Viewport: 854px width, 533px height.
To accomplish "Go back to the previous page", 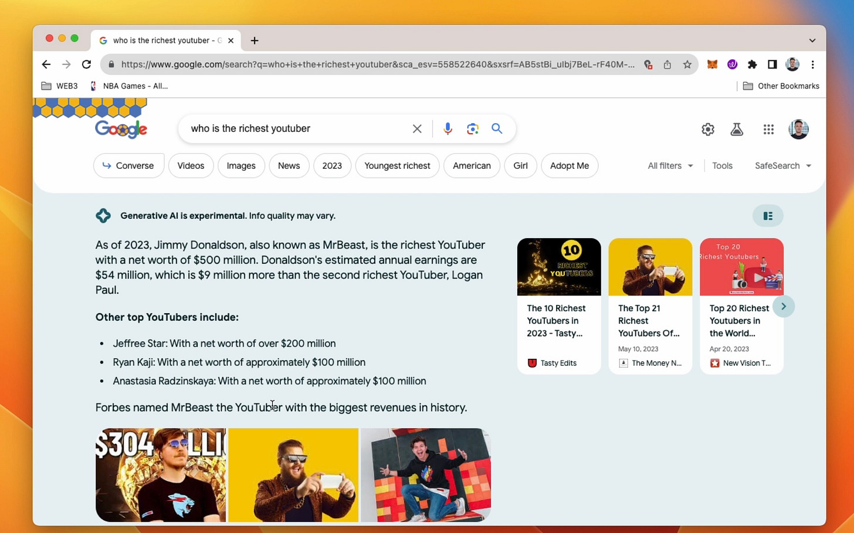I will tap(46, 64).
